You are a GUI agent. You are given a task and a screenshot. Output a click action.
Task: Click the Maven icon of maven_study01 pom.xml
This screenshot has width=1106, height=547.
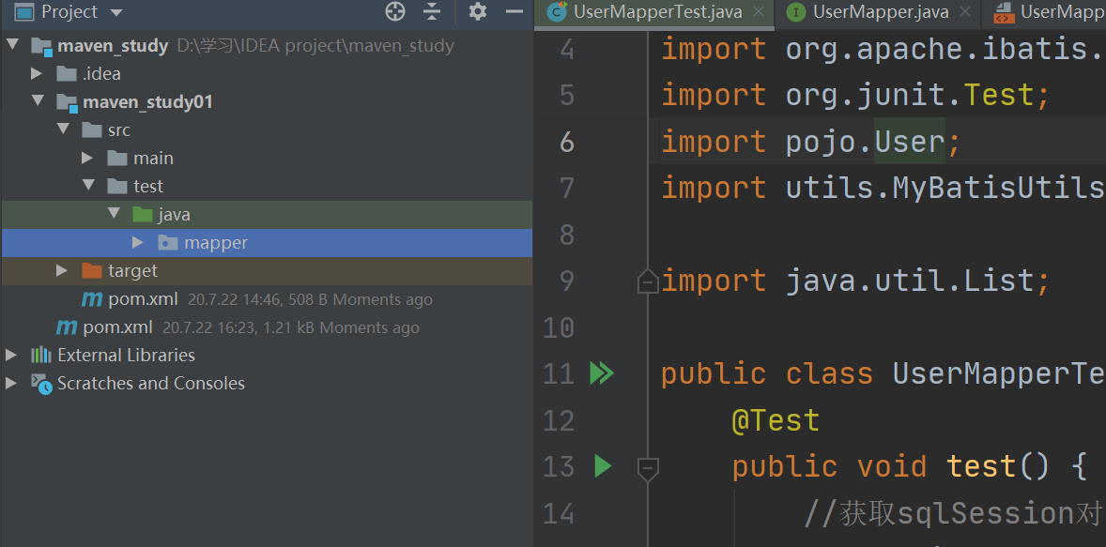point(92,299)
